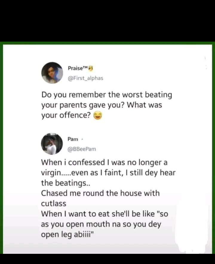Select the line 'Do you remember the worst beating'
215x264 pixels.
tap(107, 95)
